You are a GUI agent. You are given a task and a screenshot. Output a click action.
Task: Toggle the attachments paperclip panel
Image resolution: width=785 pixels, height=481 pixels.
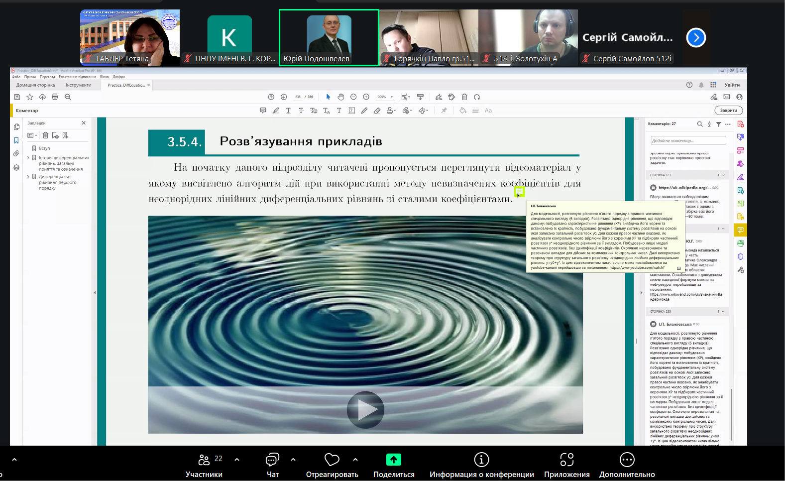16,154
